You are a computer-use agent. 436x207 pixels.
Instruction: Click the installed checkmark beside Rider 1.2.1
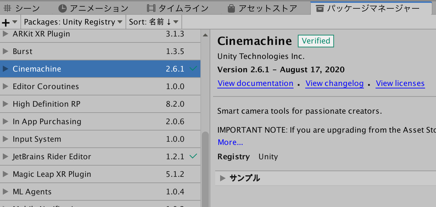(x=194, y=156)
